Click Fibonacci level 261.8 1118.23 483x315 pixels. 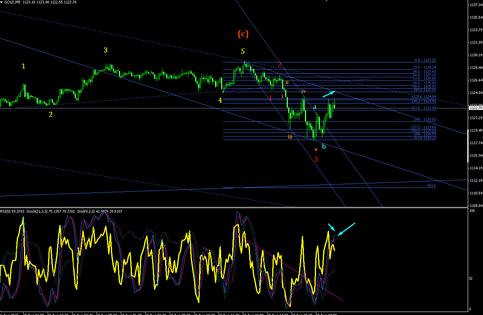click(x=424, y=138)
